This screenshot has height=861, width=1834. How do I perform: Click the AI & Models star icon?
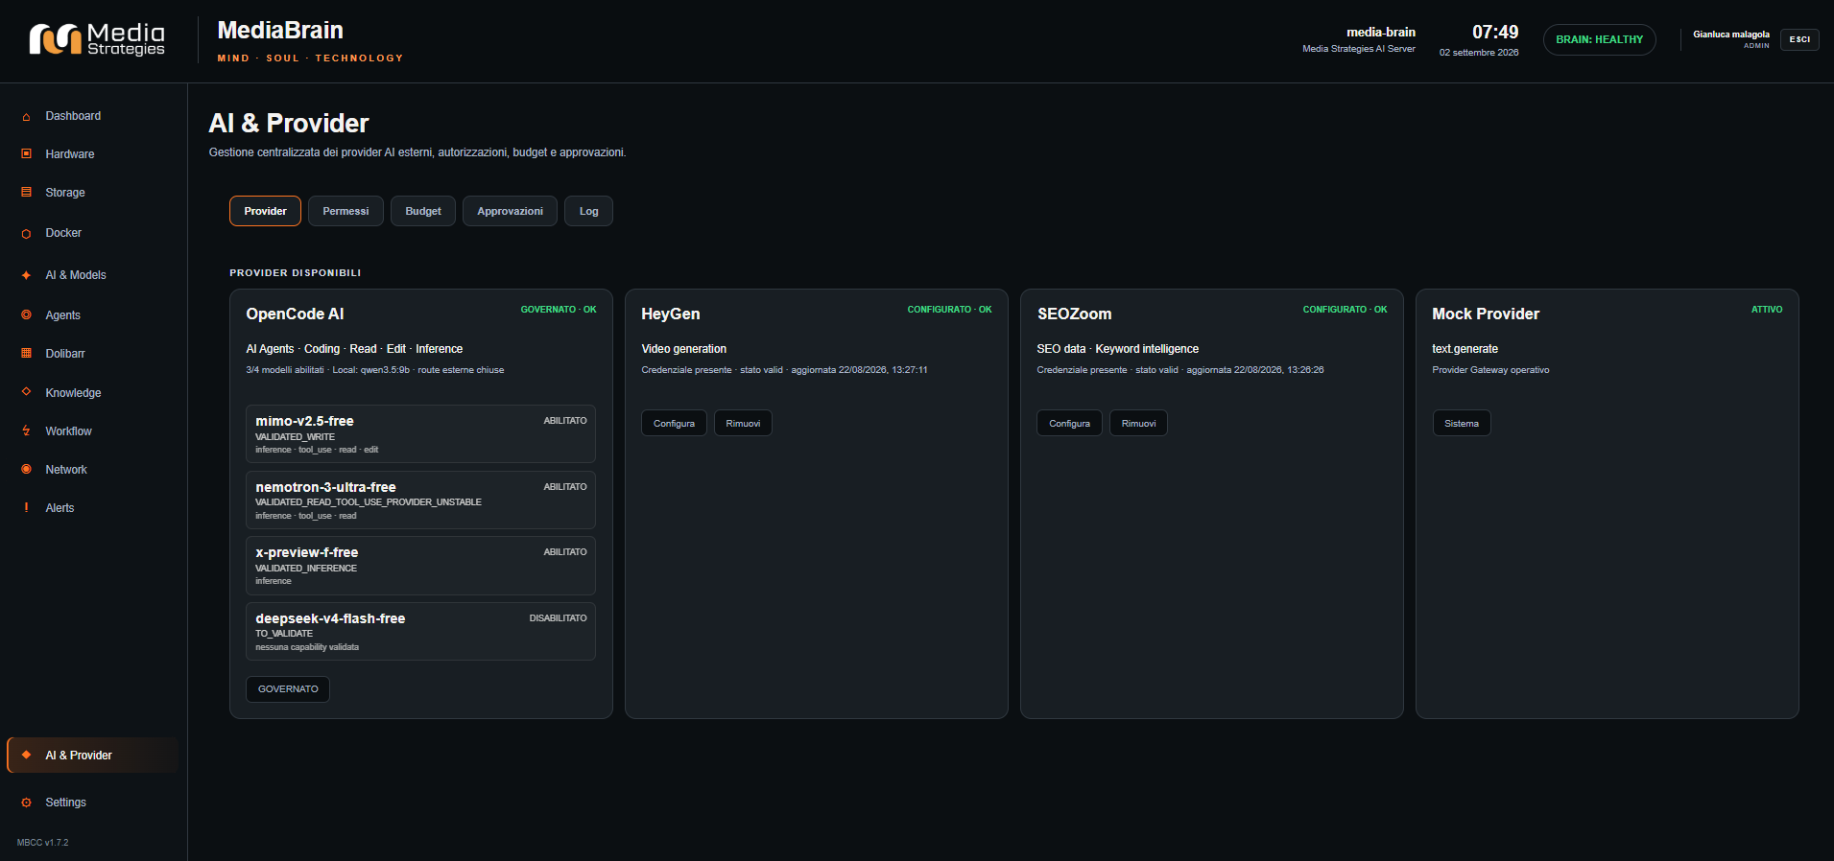click(x=26, y=275)
